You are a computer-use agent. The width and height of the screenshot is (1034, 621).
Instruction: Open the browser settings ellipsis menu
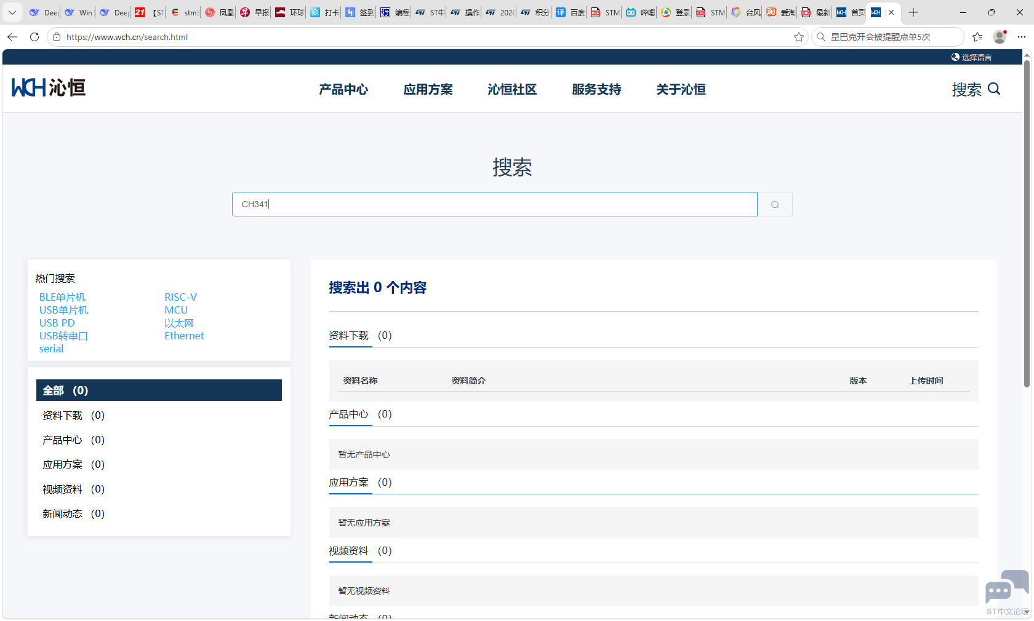pyautogui.click(x=1022, y=37)
